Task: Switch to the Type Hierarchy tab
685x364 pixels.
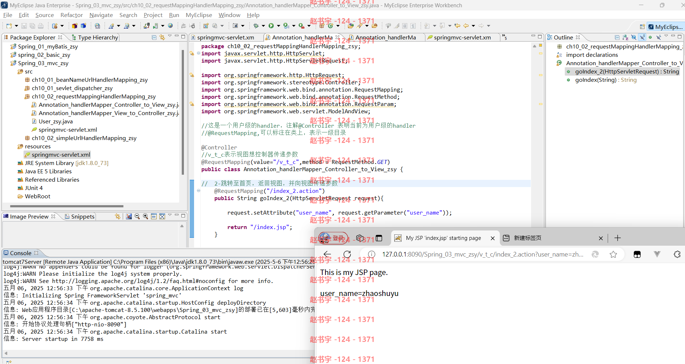Action: tap(94, 37)
